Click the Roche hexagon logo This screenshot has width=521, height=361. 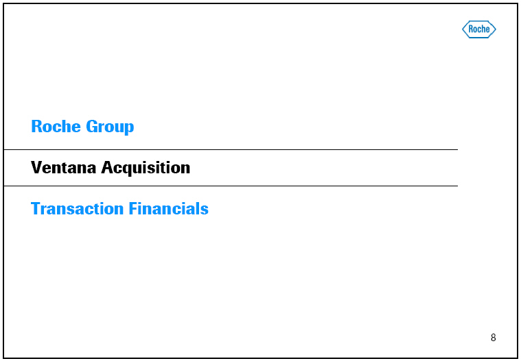[x=479, y=29]
